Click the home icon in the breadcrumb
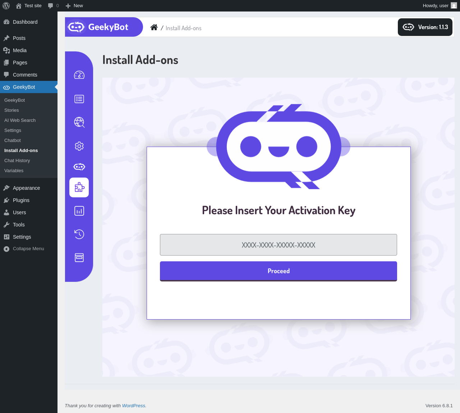Image resolution: width=460 pixels, height=413 pixels. (x=154, y=27)
